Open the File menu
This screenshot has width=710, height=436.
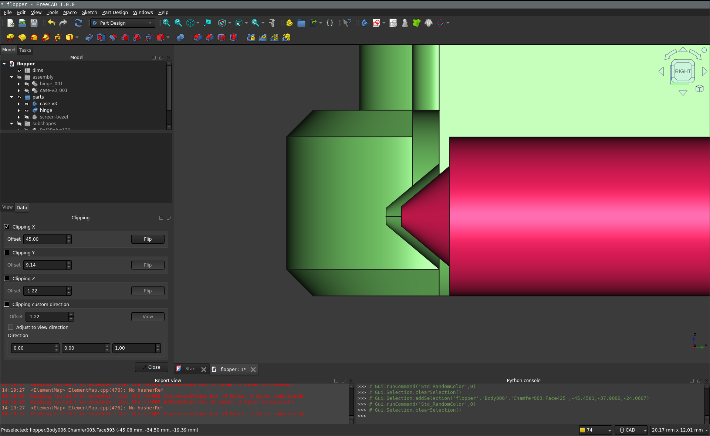click(x=8, y=12)
